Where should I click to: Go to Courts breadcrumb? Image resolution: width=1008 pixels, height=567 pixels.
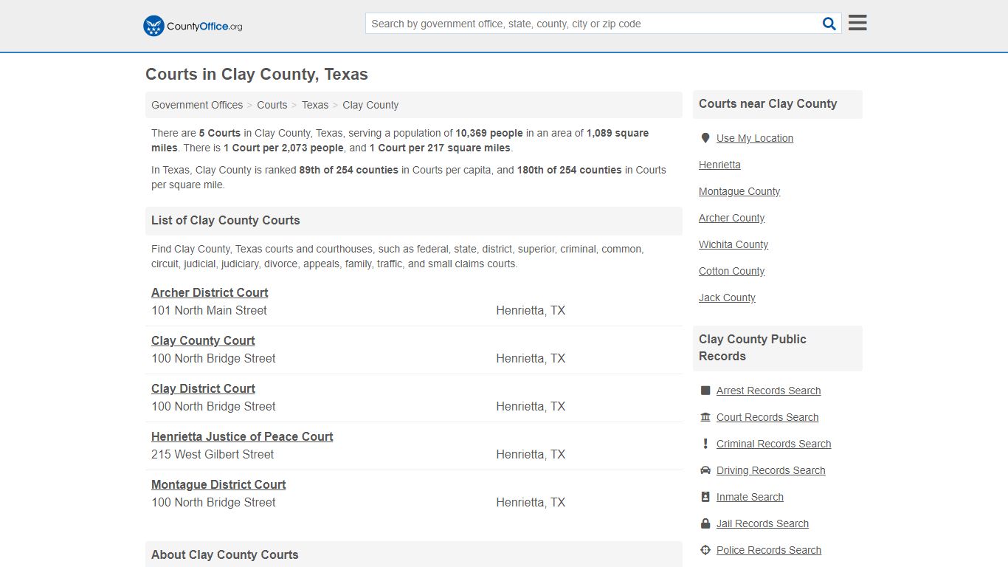click(x=272, y=105)
